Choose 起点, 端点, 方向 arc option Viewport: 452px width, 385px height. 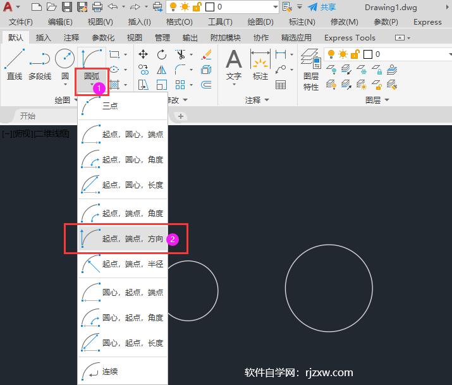click(123, 238)
